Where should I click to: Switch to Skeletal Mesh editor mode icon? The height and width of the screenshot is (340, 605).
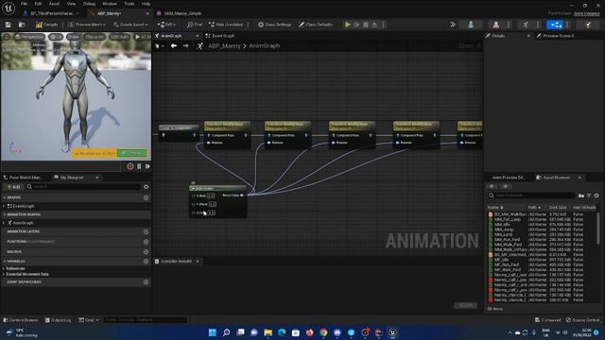click(x=495, y=25)
